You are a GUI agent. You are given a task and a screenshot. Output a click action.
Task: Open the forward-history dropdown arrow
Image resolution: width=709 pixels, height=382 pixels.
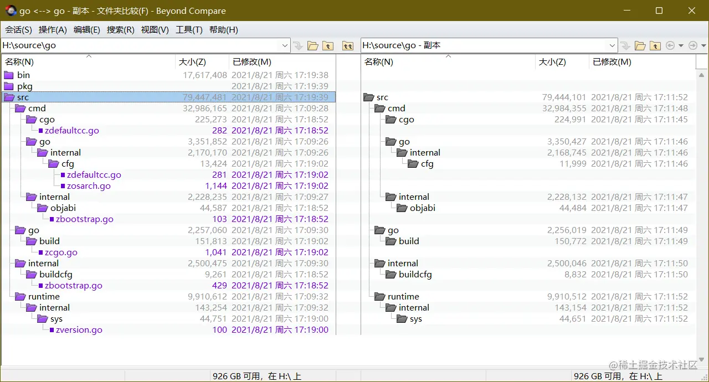click(703, 46)
